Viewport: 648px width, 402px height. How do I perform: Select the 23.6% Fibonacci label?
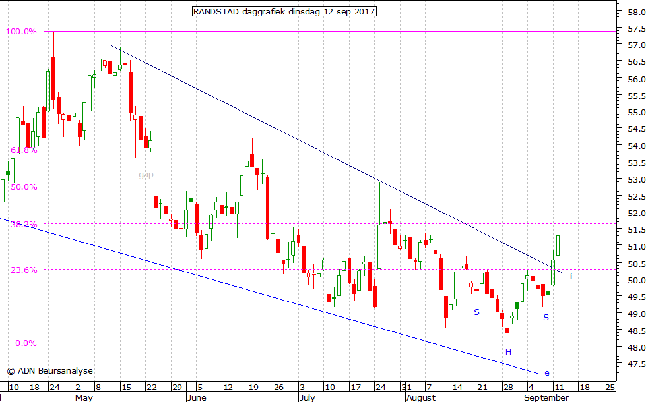(24, 270)
